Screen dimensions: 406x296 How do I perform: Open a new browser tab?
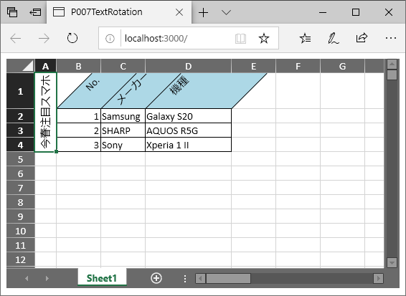click(204, 12)
